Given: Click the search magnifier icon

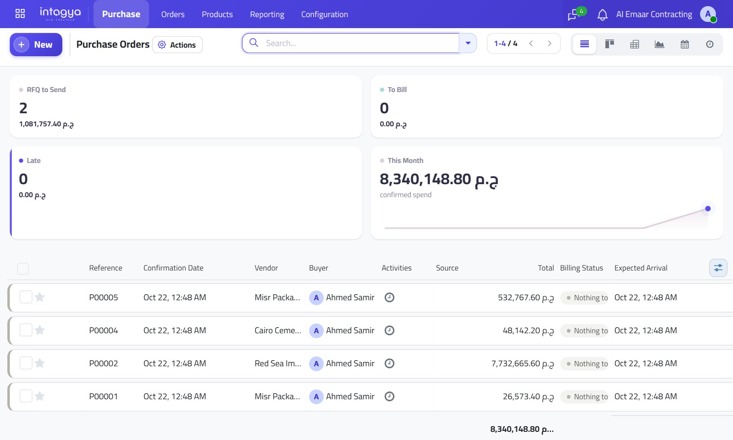Looking at the screenshot, I should (254, 43).
